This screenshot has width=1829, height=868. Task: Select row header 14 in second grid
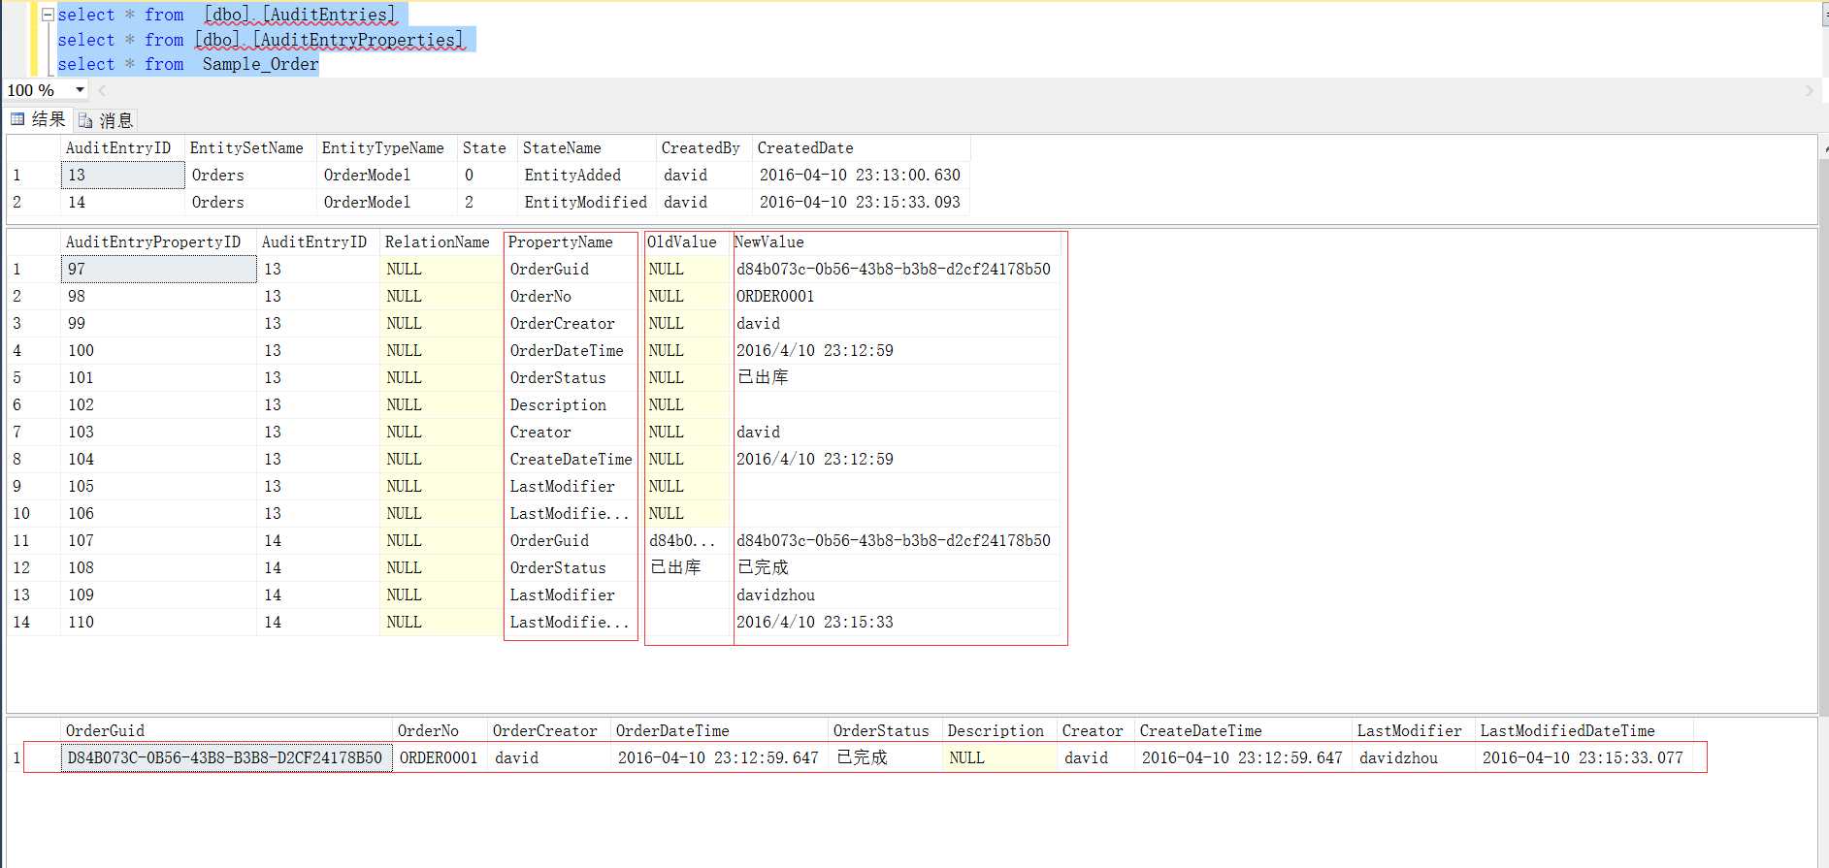coord(33,623)
